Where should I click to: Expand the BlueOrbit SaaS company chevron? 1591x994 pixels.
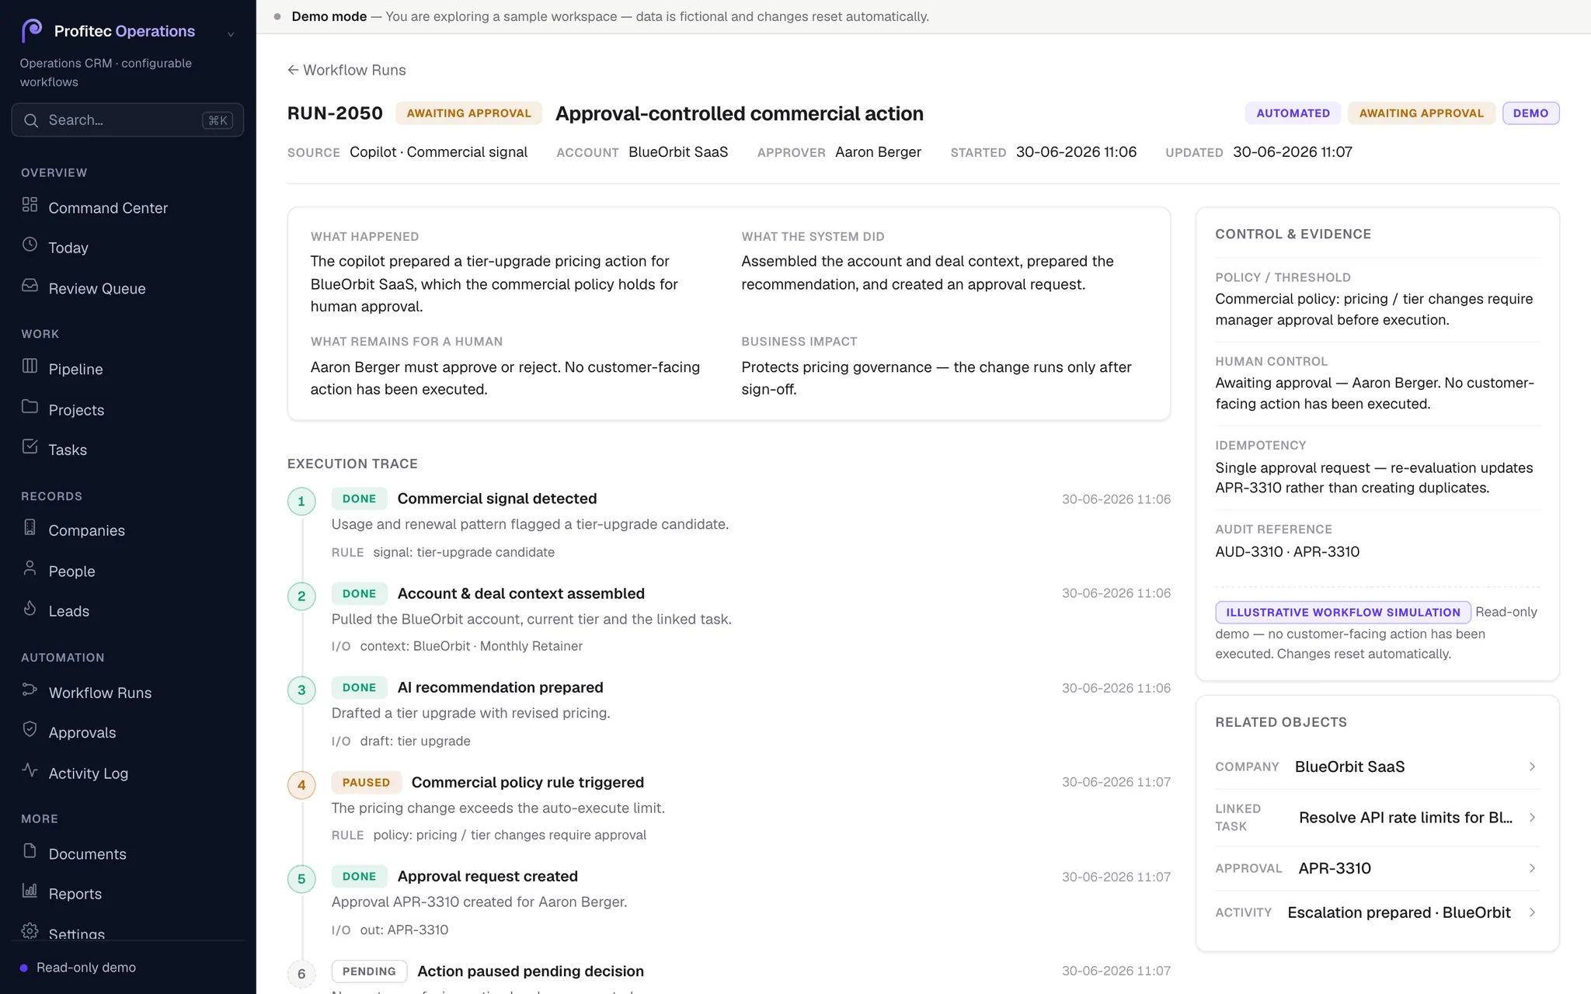[x=1532, y=766]
